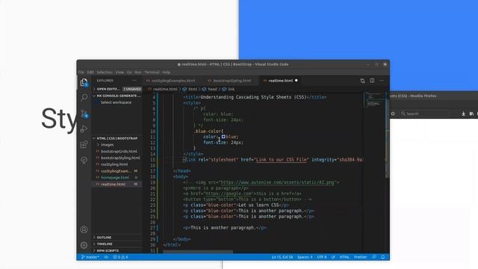Click Explorer panel more actions ellipsis

coord(134,81)
